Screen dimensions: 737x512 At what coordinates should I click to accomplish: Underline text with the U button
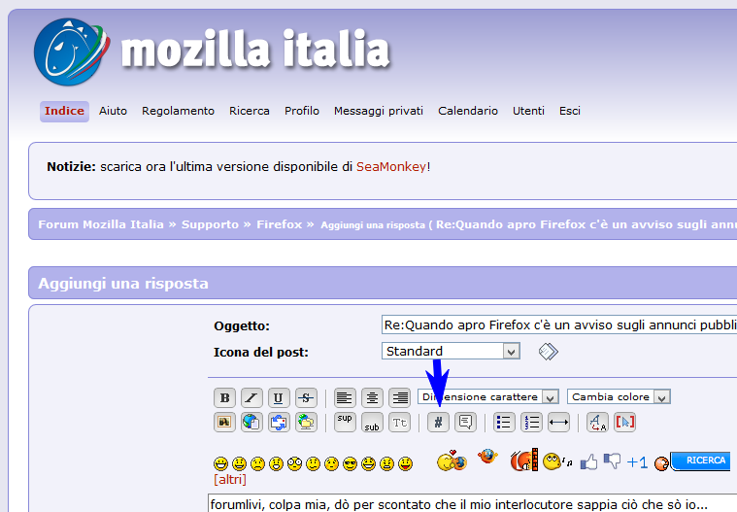tap(279, 397)
